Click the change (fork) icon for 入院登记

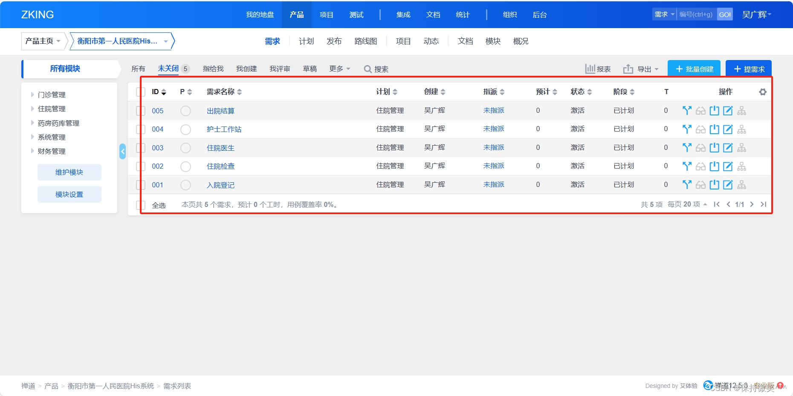click(686, 184)
